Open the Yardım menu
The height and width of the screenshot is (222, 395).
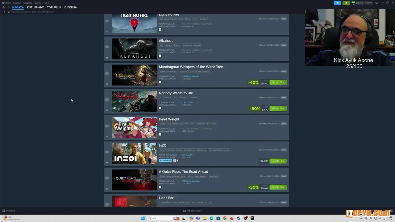[x=46, y=3]
